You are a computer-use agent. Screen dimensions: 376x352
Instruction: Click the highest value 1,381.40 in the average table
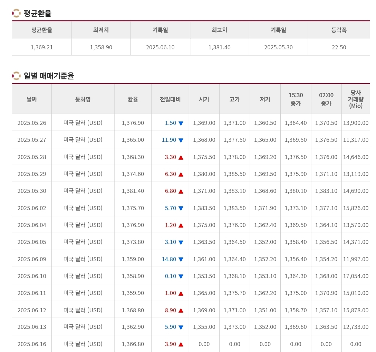click(x=219, y=47)
